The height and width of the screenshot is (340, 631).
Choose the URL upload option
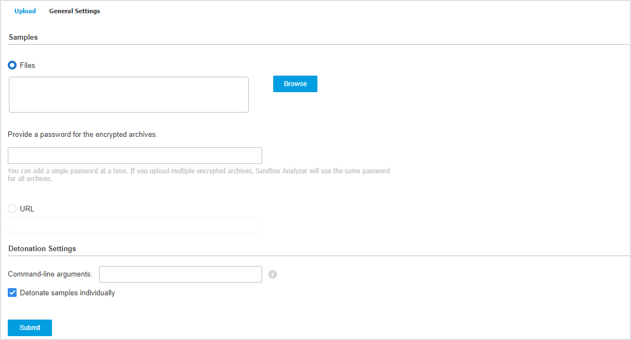click(12, 209)
